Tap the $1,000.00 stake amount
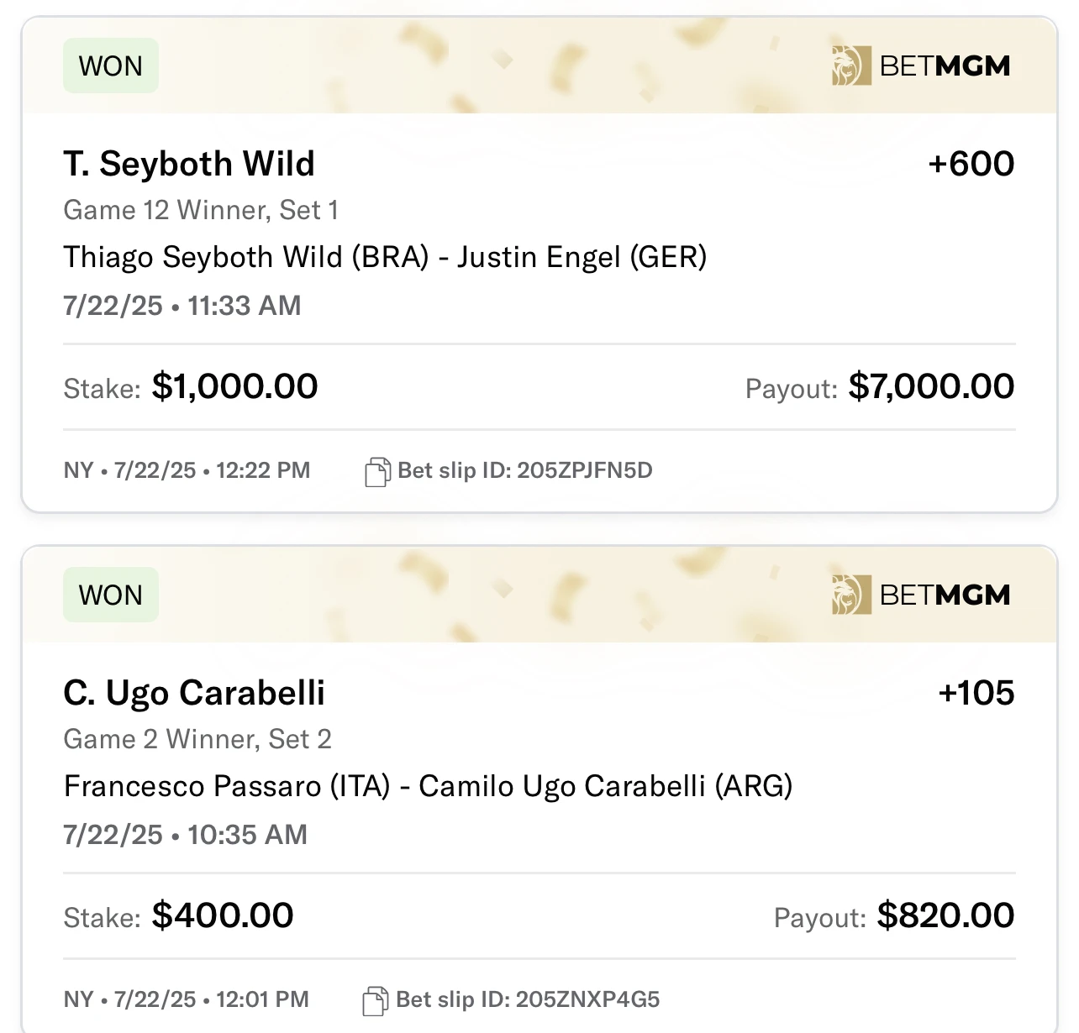The height and width of the screenshot is (1033, 1079). [x=234, y=387]
